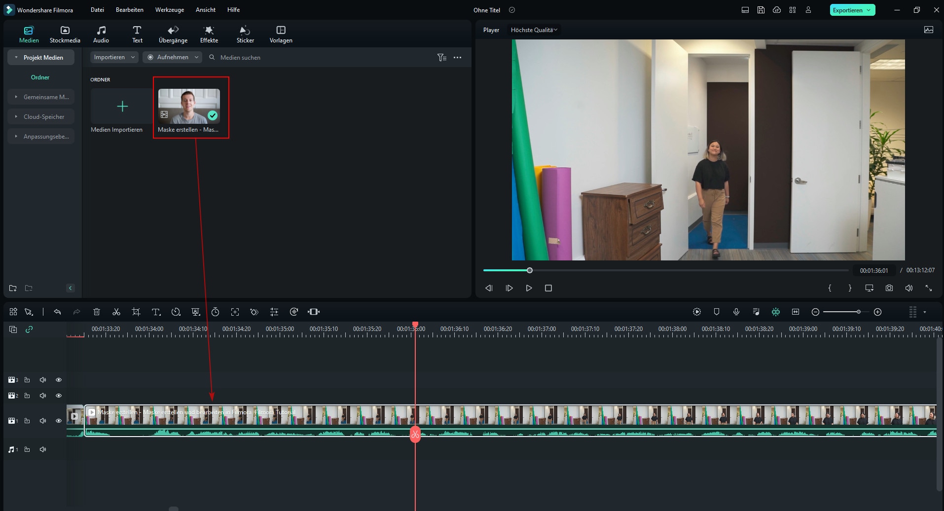This screenshot has width=944, height=511.
Task: Record voiceover with microphone icon
Action: 736,312
